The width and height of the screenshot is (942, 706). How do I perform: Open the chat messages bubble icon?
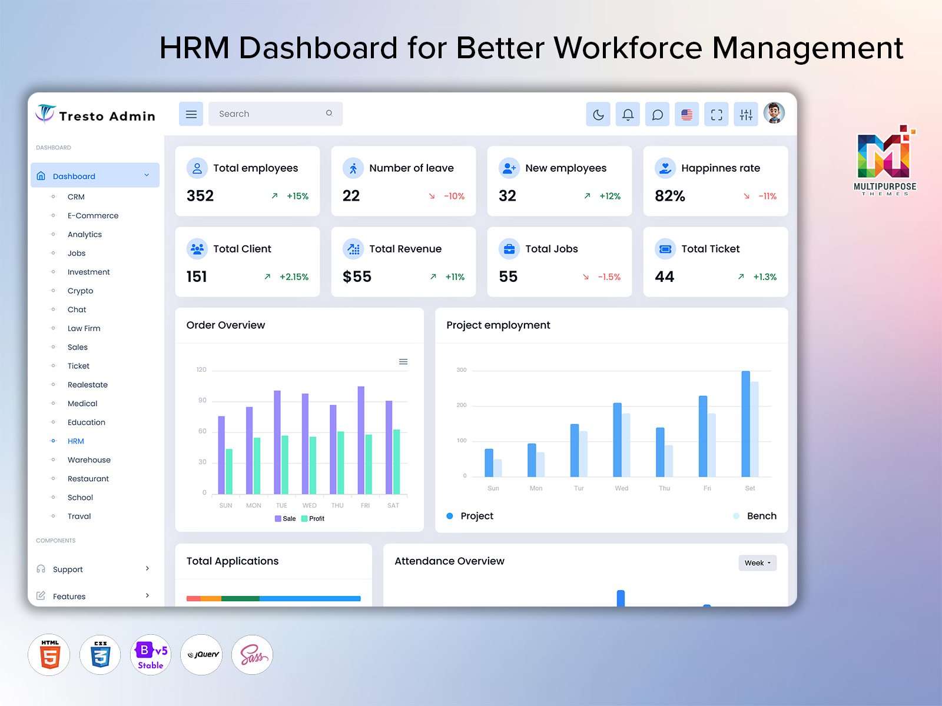coord(657,114)
